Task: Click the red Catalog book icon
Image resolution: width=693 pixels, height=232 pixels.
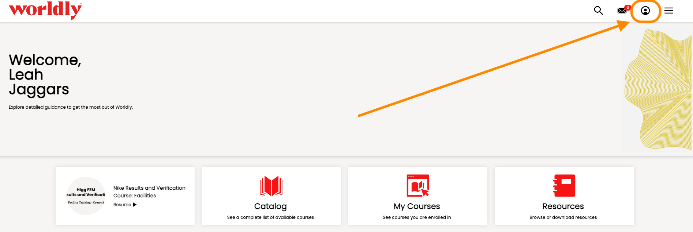Action: [271, 186]
